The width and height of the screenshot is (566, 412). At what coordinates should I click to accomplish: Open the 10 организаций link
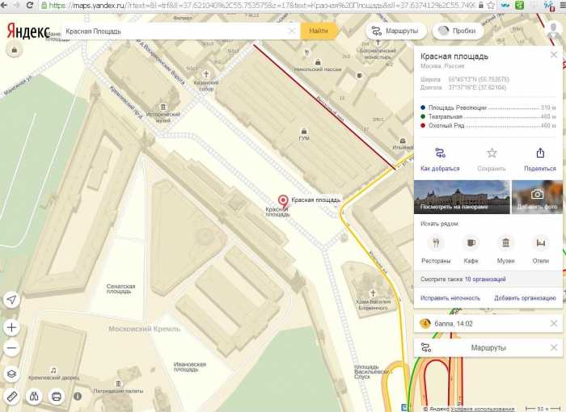(x=485, y=280)
